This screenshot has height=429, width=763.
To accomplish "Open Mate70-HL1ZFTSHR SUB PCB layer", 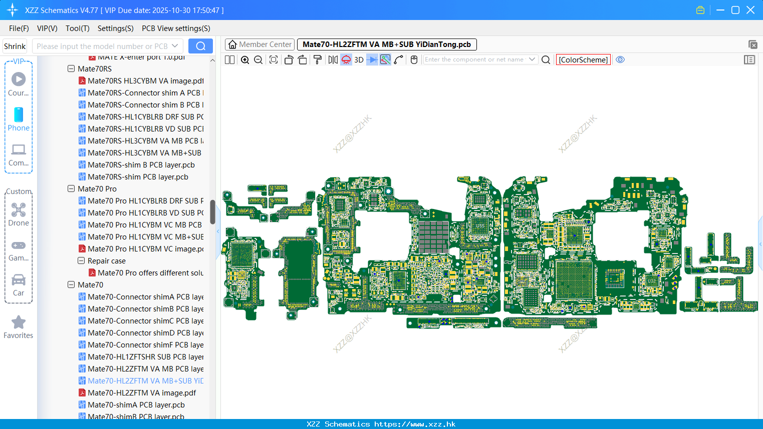I will [x=141, y=357].
